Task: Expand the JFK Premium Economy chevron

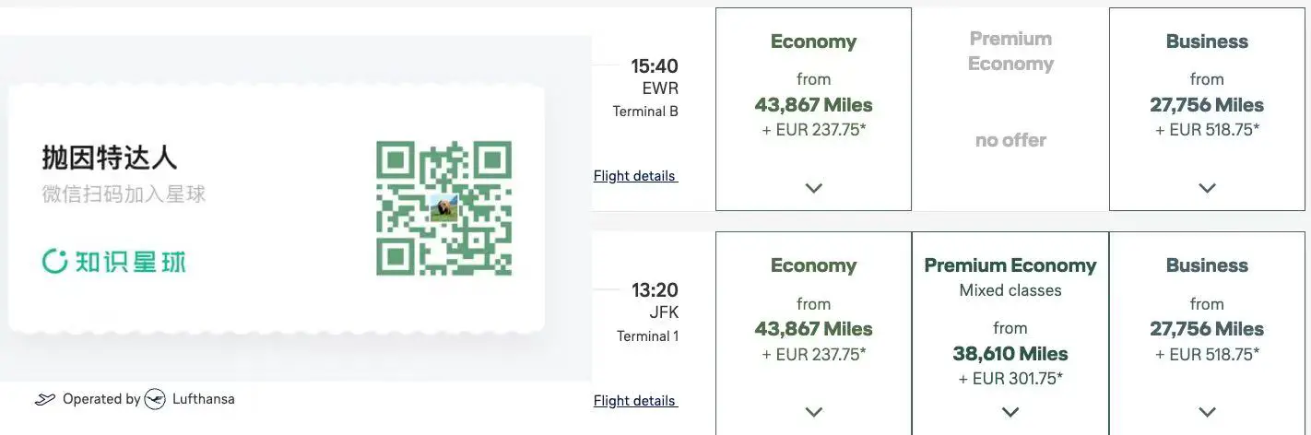Action: pyautogui.click(x=1010, y=412)
